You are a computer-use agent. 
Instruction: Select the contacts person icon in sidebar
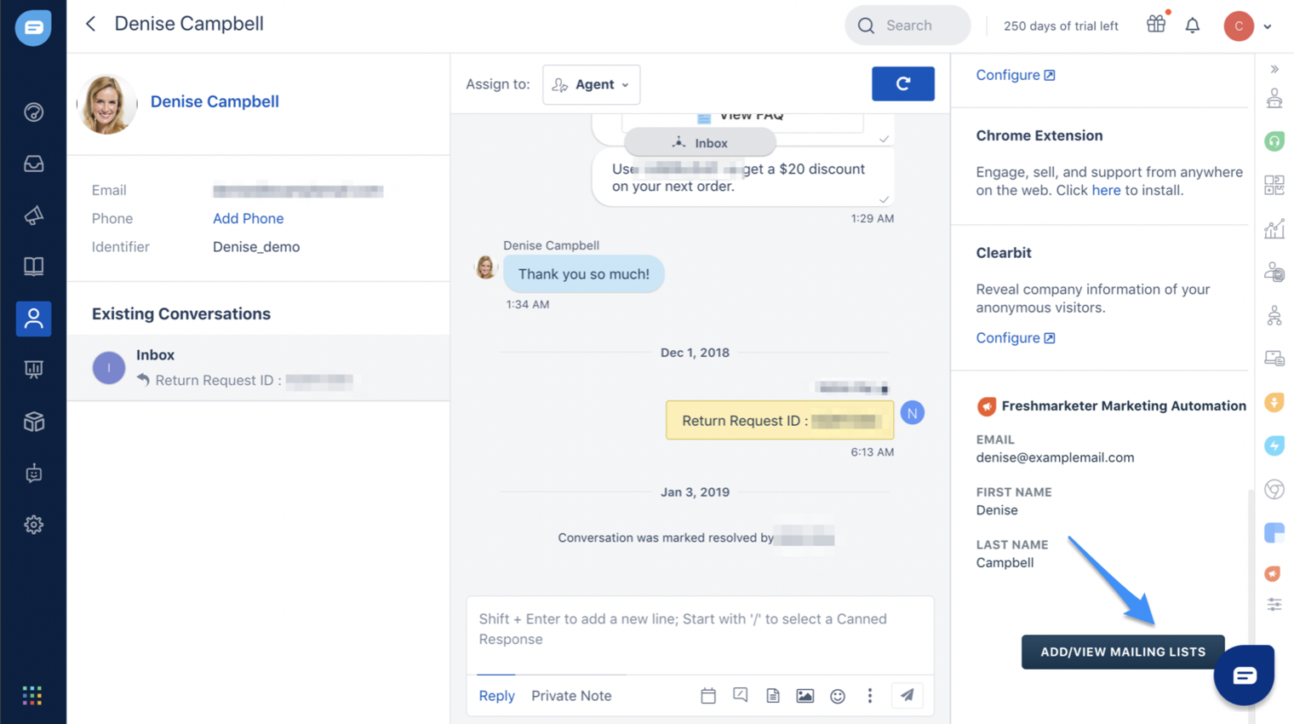(33, 319)
